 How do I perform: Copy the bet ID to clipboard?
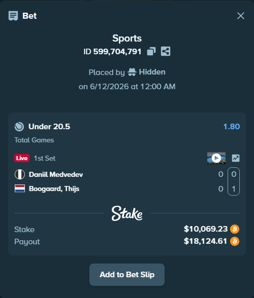[151, 51]
